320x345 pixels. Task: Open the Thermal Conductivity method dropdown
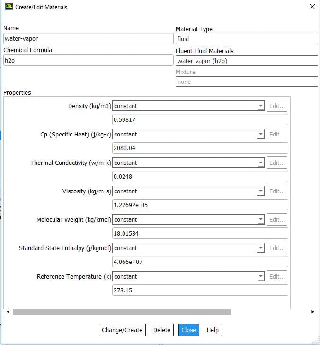188,163
